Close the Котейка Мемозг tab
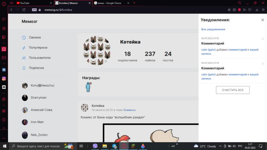 point(90,3)
